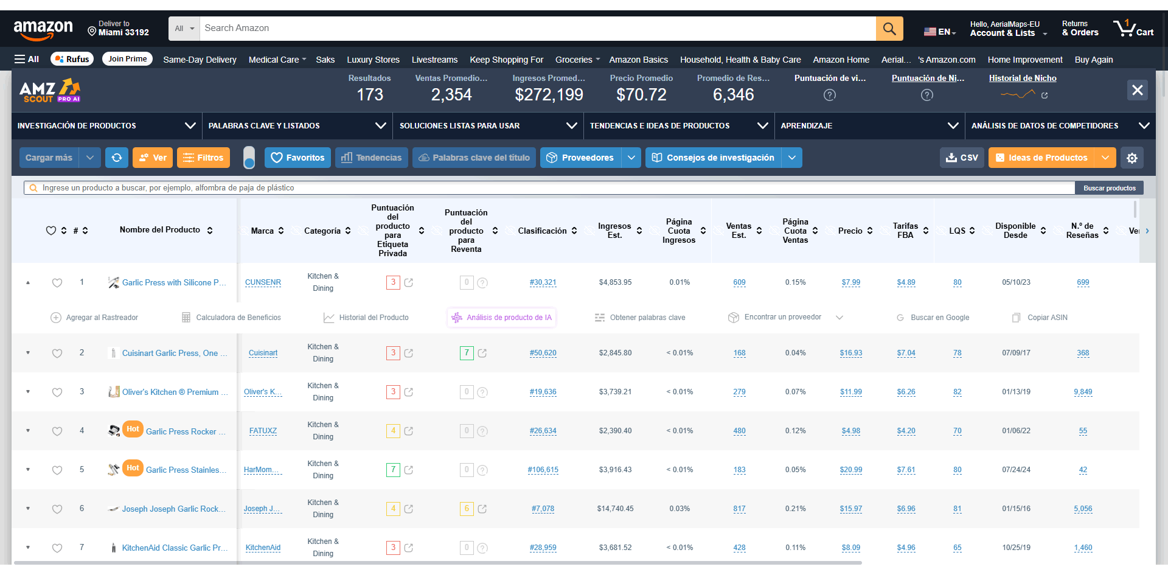Open private label score link for Cuisinart row
This screenshot has width=1168, height=575.
click(x=409, y=354)
